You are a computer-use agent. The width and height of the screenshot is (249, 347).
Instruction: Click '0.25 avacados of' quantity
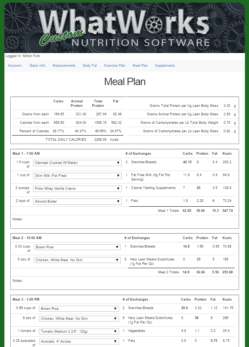pyautogui.click(x=24, y=343)
